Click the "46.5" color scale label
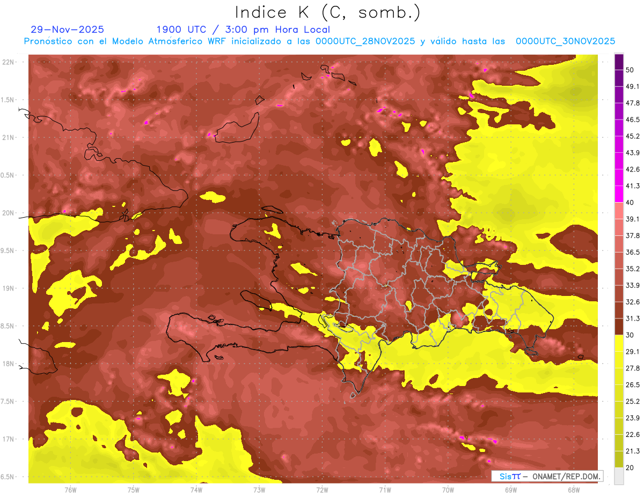Viewport: 644px width, 497px height. coord(633,120)
